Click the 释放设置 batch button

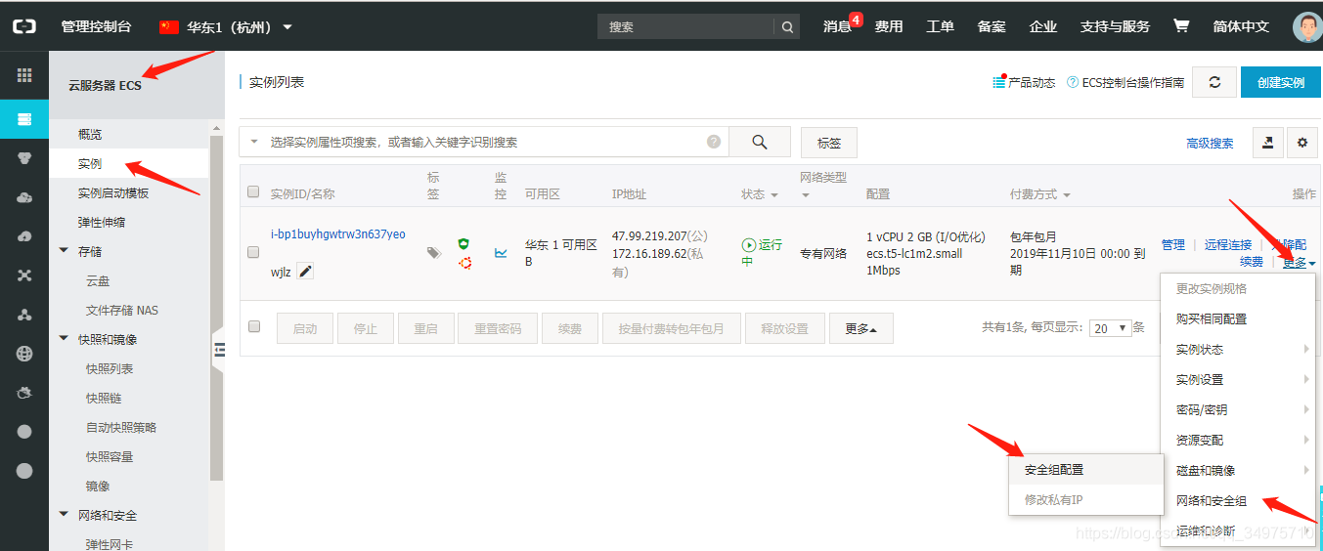tap(784, 328)
